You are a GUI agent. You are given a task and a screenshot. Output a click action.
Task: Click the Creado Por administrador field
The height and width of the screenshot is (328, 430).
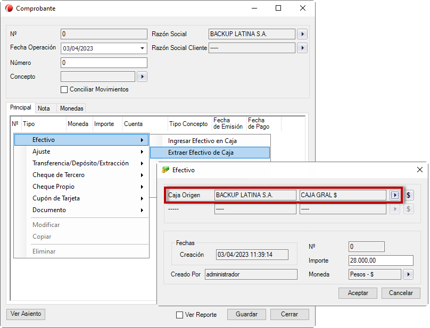point(251,274)
